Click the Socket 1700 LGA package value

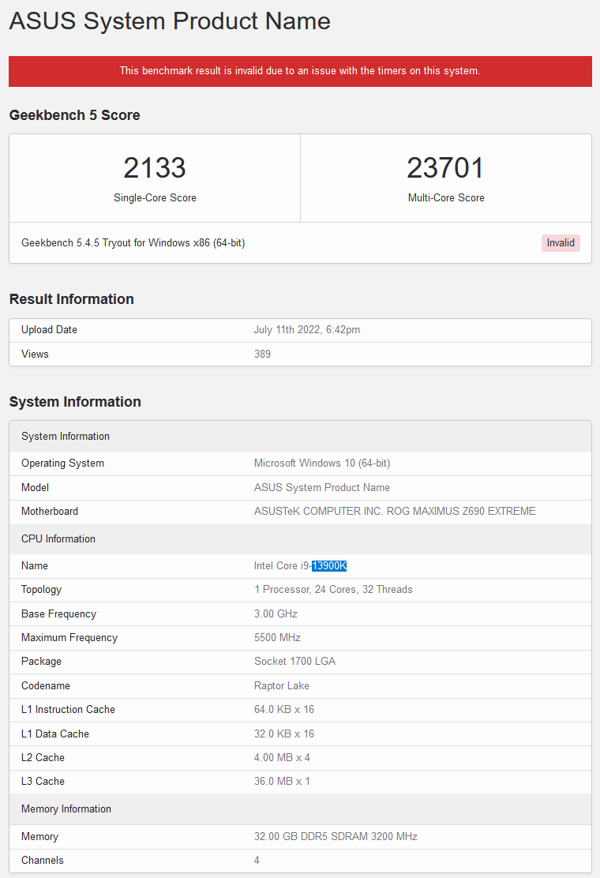(x=294, y=662)
